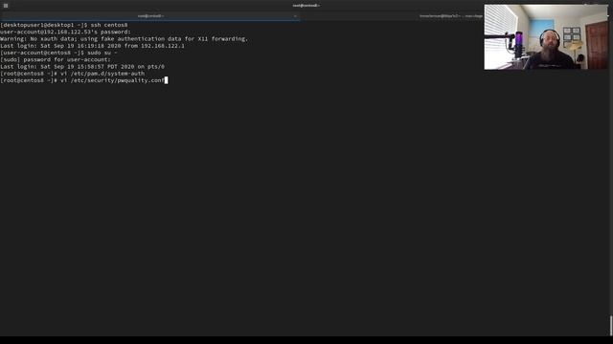
Task: Click the '[sudo] password for user-account' line
Action: coord(56,59)
